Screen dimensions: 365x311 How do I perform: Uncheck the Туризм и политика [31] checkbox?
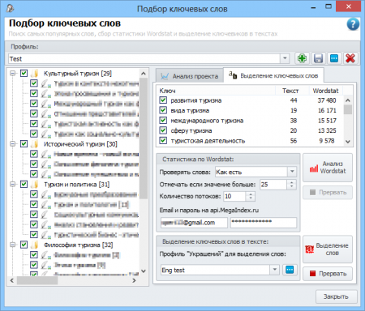(x=24, y=184)
